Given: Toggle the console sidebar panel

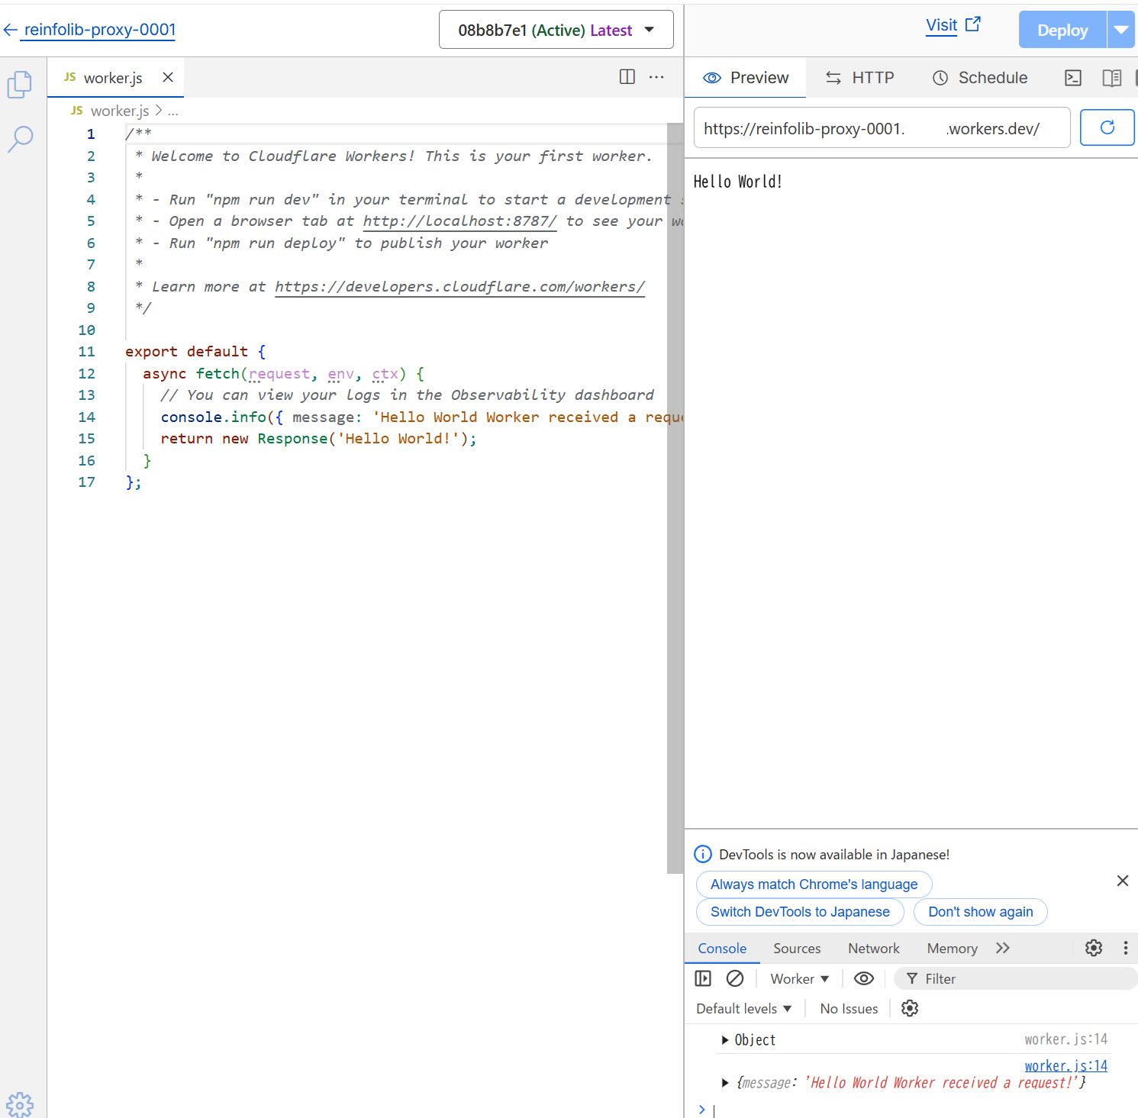Looking at the screenshot, I should (x=703, y=978).
